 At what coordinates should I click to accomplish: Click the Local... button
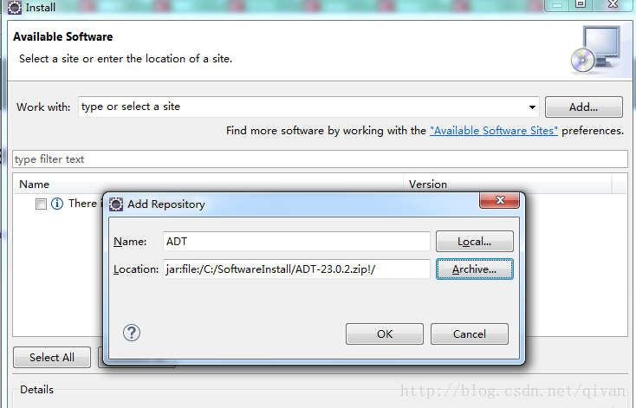point(475,242)
